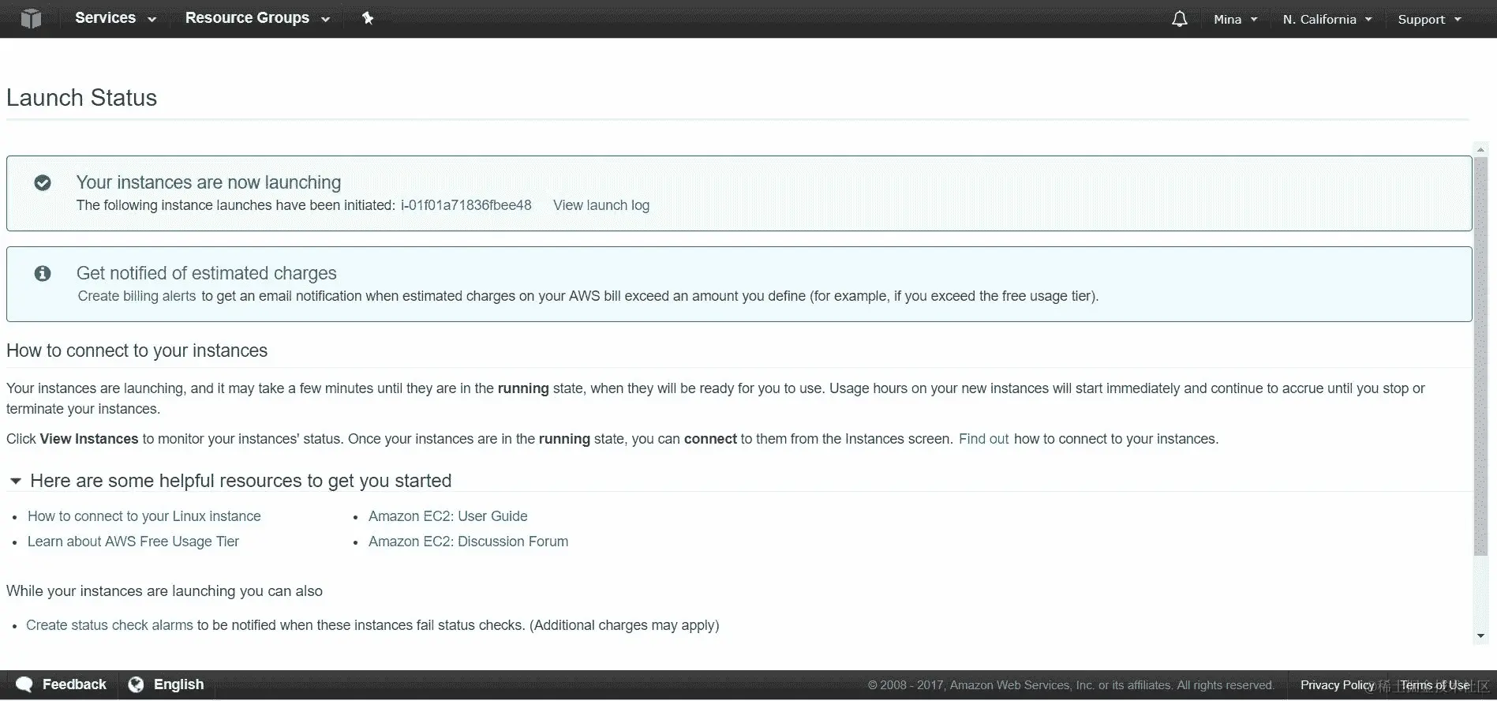The image size is (1497, 701).
Task: Click the globe language icon
Action: 136,684
